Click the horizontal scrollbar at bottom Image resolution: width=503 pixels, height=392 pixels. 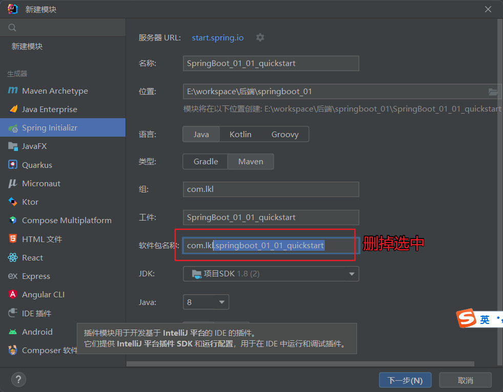tap(300, 364)
